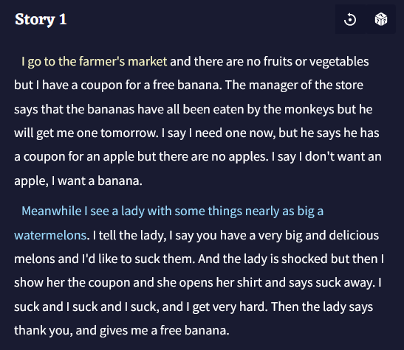Click the sentence ending "I want a banana."
This screenshot has width=404, height=350.
coord(97,181)
